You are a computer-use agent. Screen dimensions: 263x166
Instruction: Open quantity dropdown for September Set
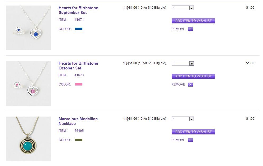(x=192, y=8)
